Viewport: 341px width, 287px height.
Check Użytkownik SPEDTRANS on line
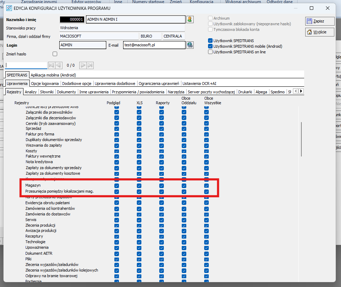[210, 52]
